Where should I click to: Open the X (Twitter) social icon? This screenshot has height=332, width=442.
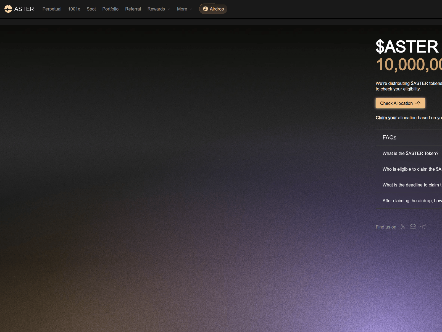[x=403, y=227]
